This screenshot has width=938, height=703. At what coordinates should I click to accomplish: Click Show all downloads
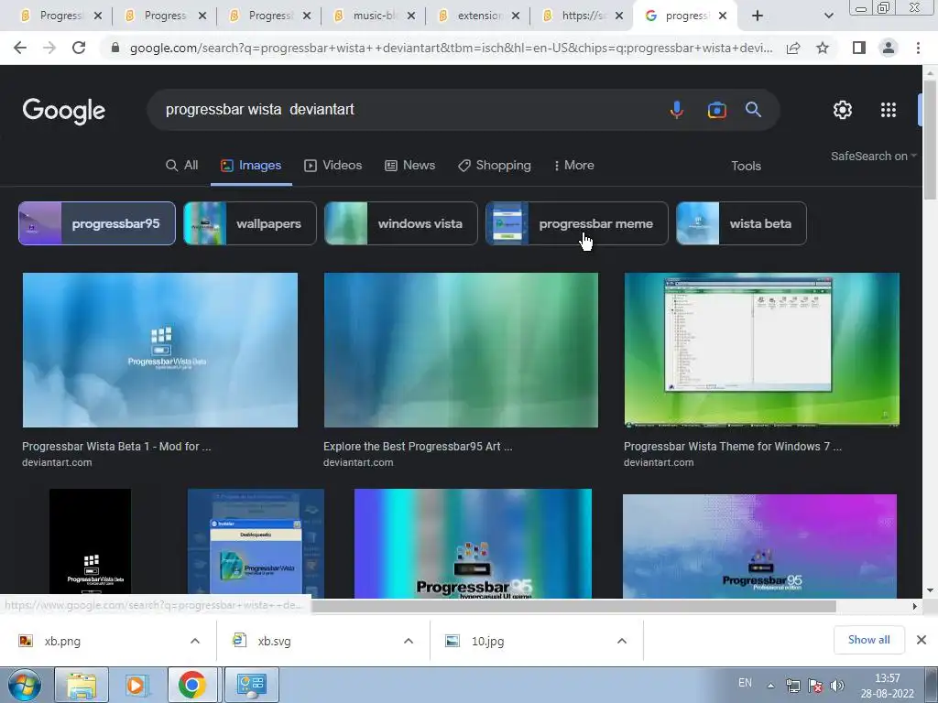pyautogui.click(x=868, y=640)
